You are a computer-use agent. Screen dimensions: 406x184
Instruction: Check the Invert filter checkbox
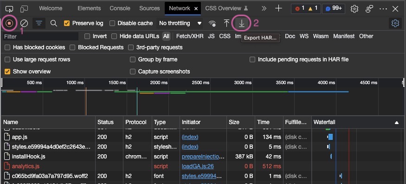coord(87,36)
